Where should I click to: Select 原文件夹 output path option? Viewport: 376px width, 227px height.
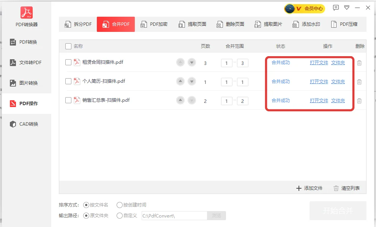coord(95,216)
